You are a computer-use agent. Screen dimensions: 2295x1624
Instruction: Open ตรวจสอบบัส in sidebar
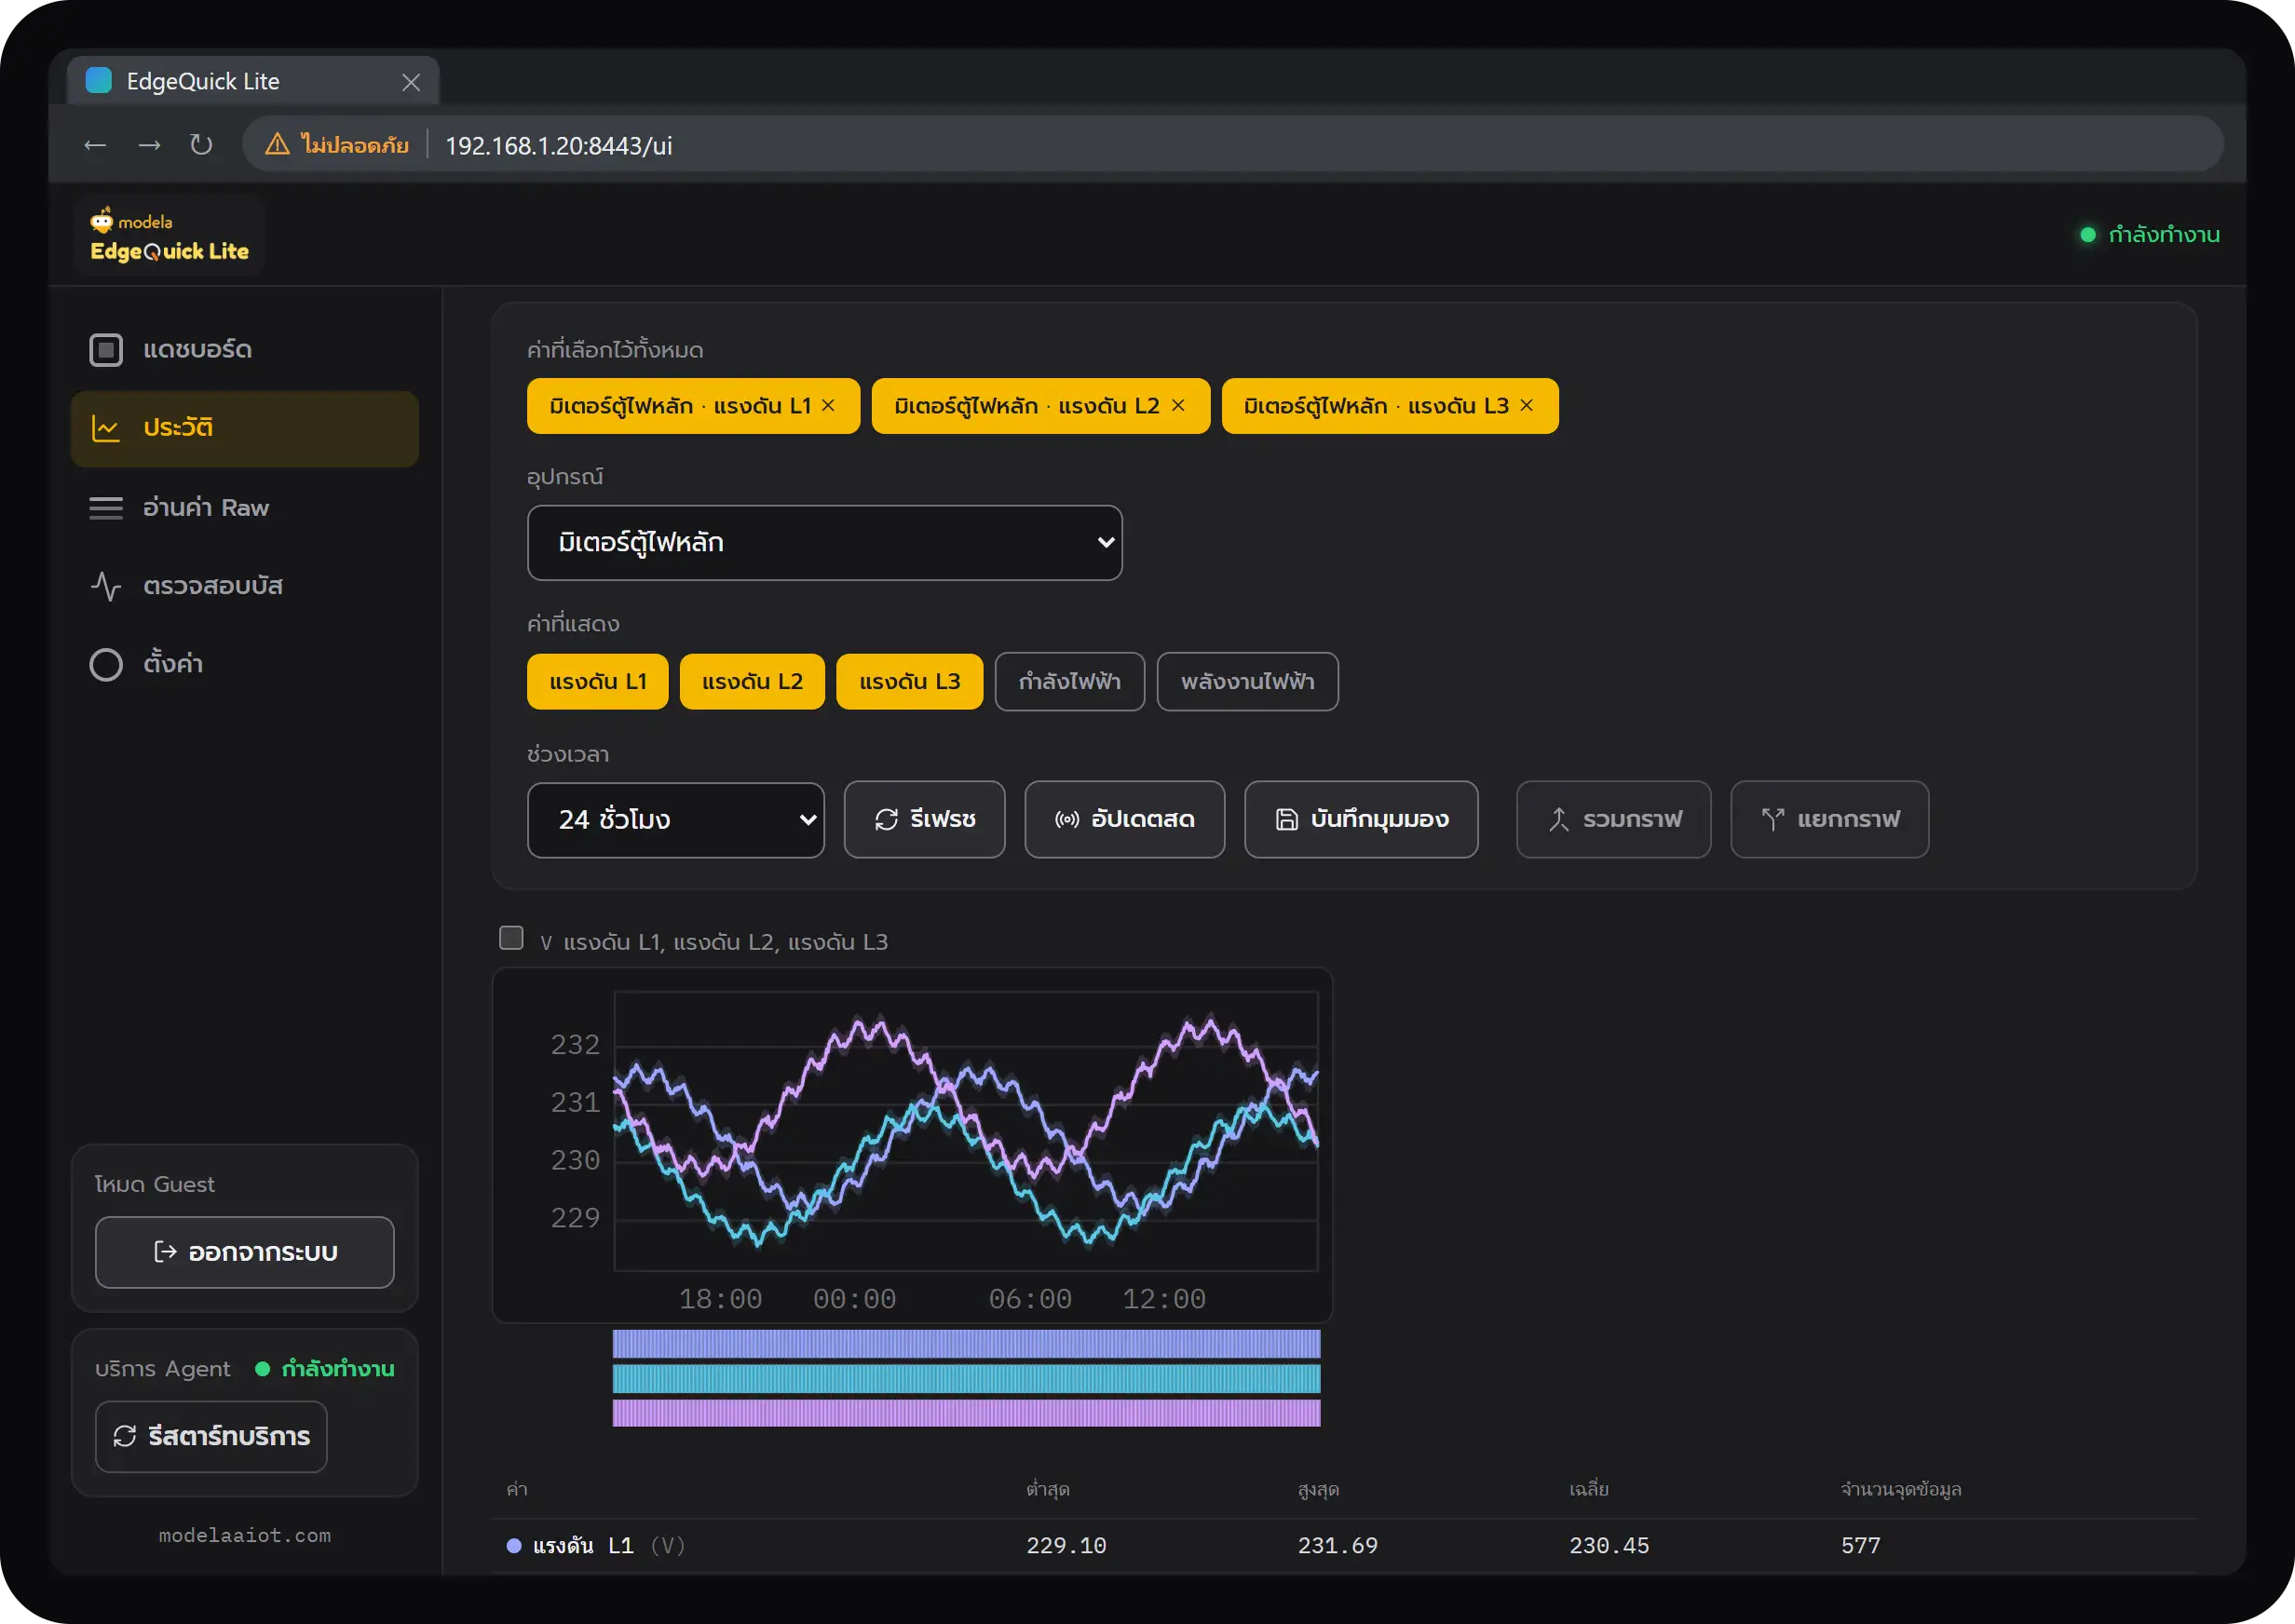click(244, 585)
